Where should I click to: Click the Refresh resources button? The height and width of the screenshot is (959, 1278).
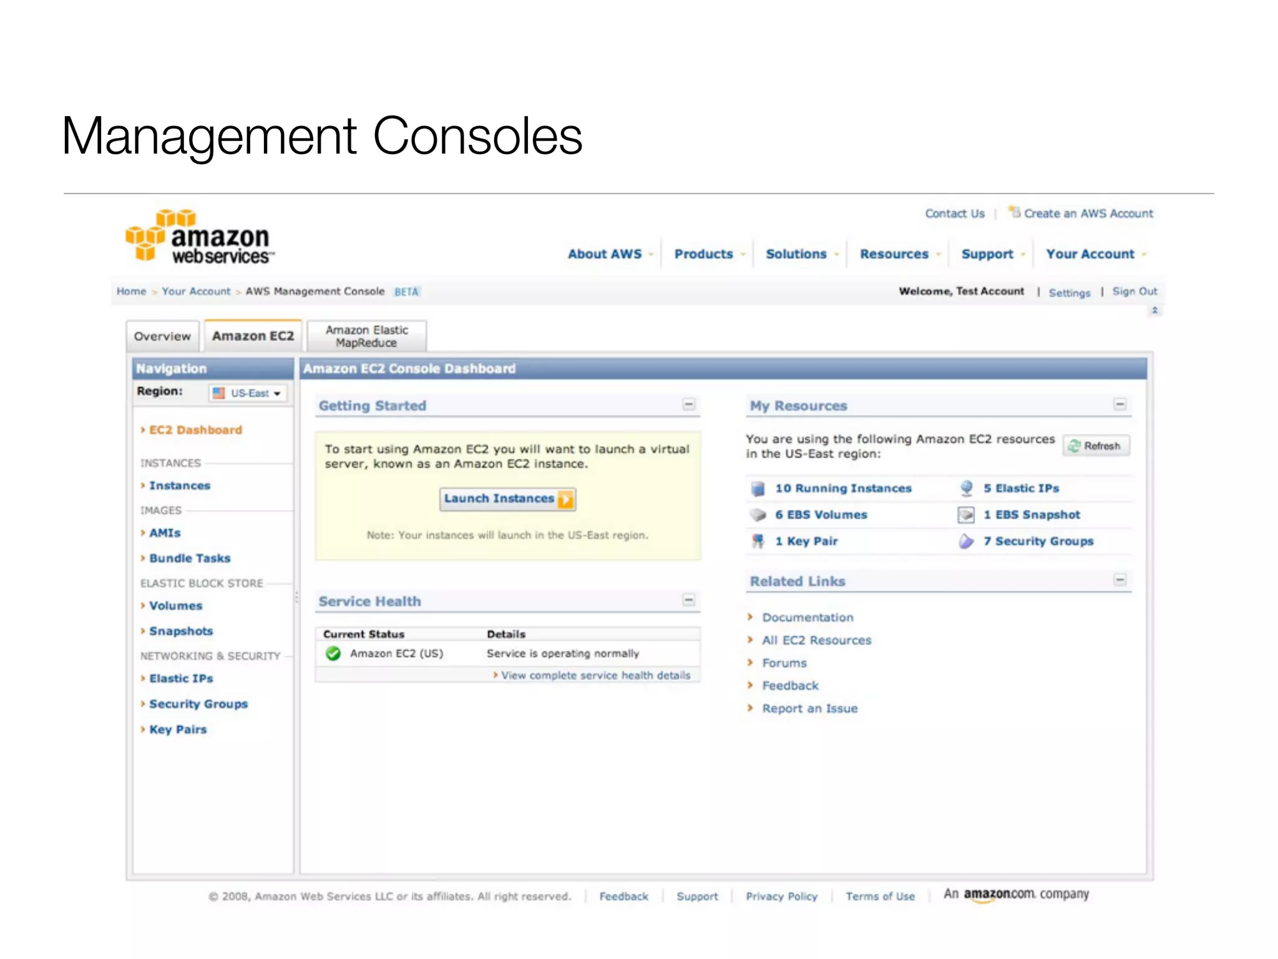point(1096,446)
